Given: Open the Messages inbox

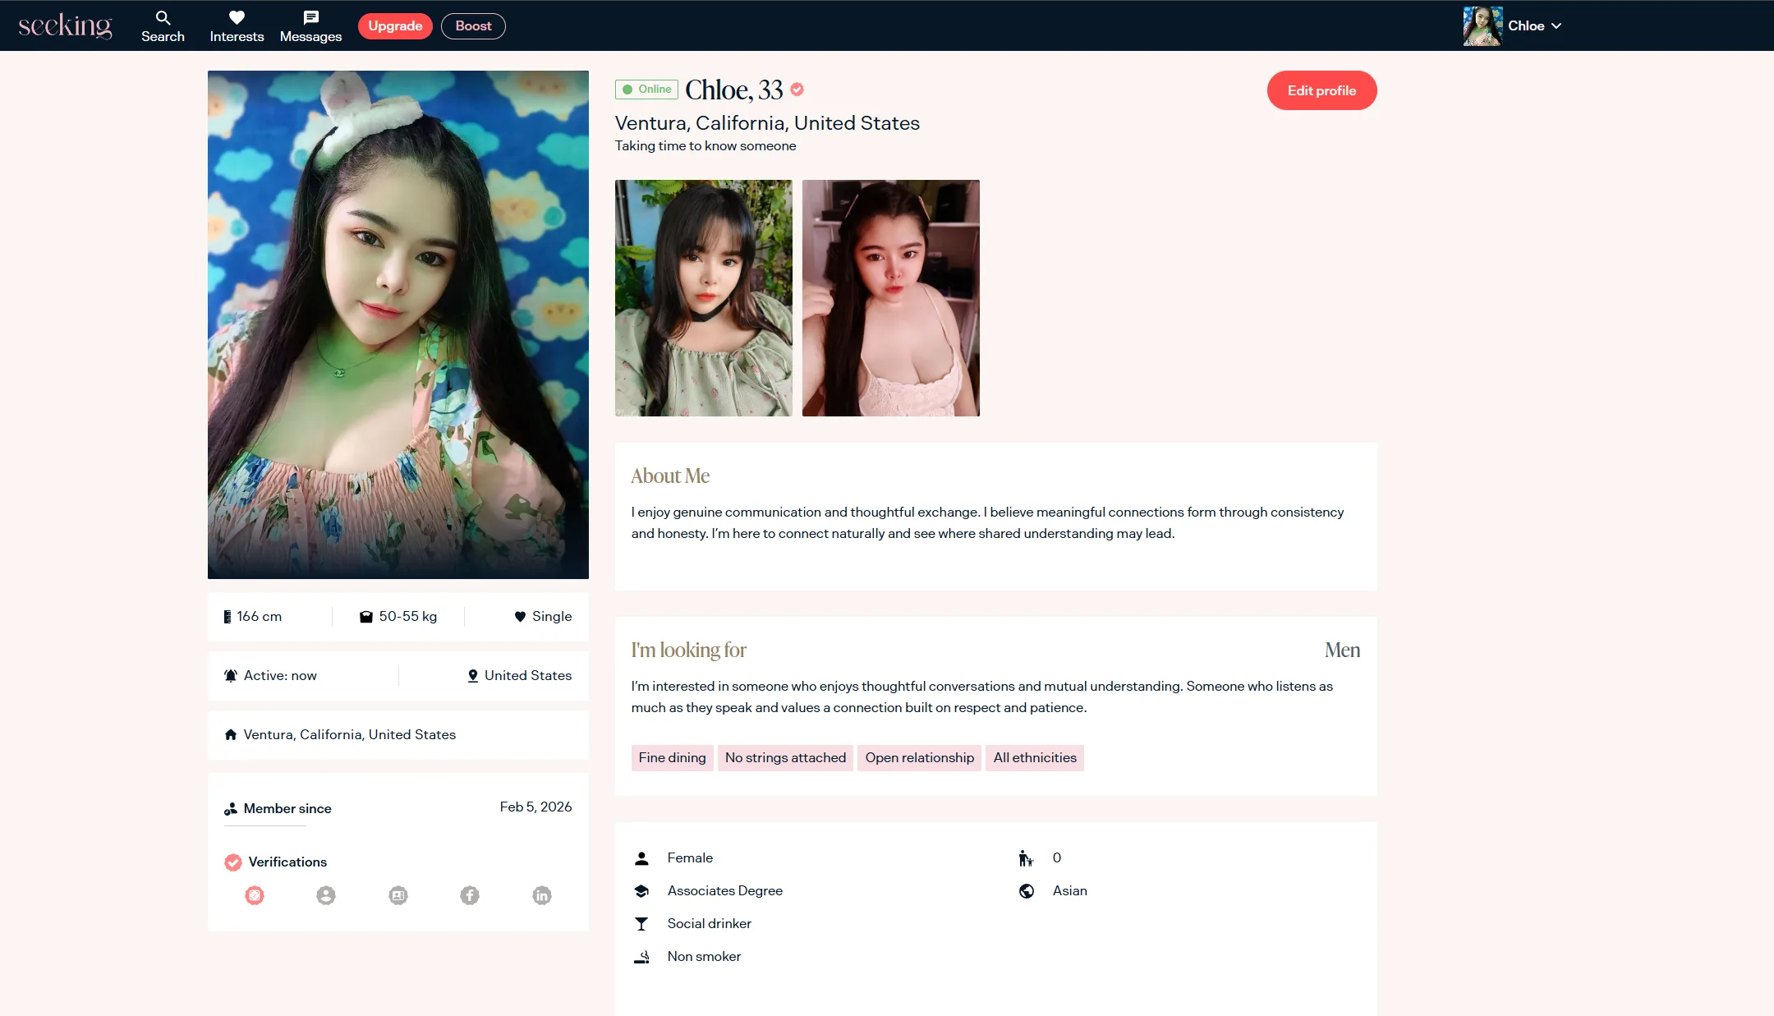Looking at the screenshot, I should point(310,26).
